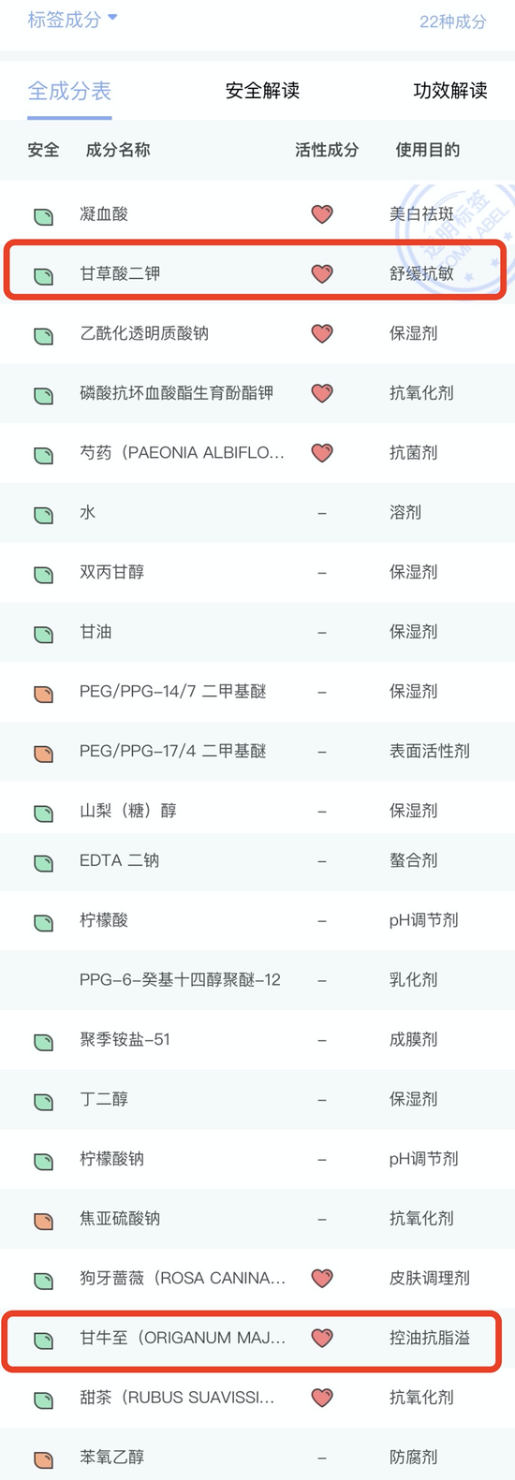This screenshot has width=515, height=1480.
Task: Click heart icon in 芍药 row
Action: (x=322, y=453)
